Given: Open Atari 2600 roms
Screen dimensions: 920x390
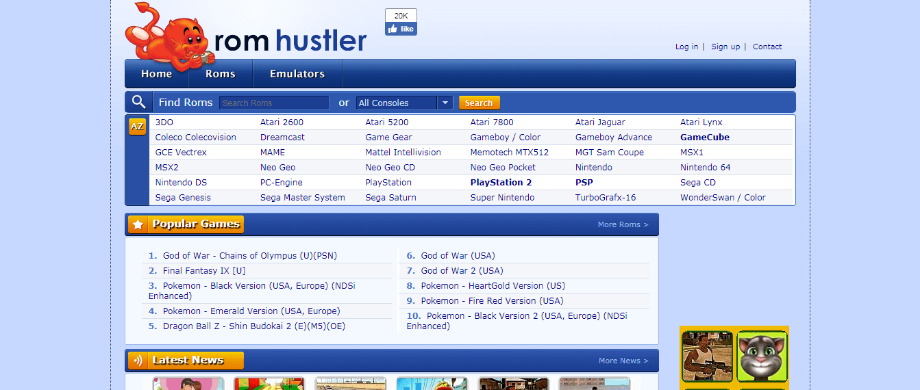Looking at the screenshot, I should pyautogui.click(x=282, y=122).
